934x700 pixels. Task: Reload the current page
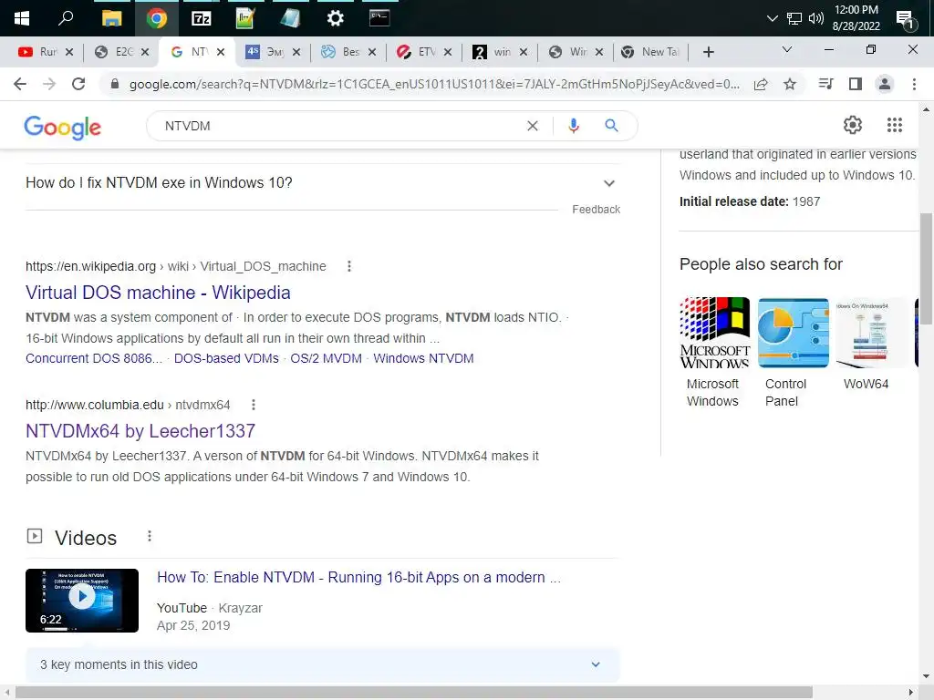[78, 84]
